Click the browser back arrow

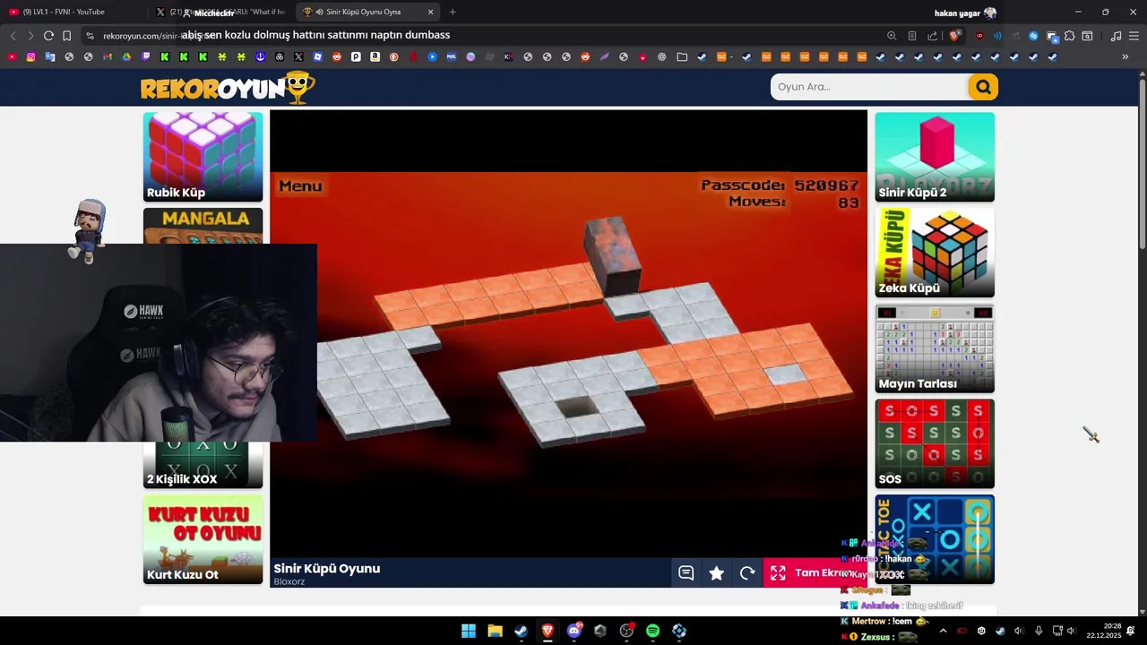(x=13, y=36)
